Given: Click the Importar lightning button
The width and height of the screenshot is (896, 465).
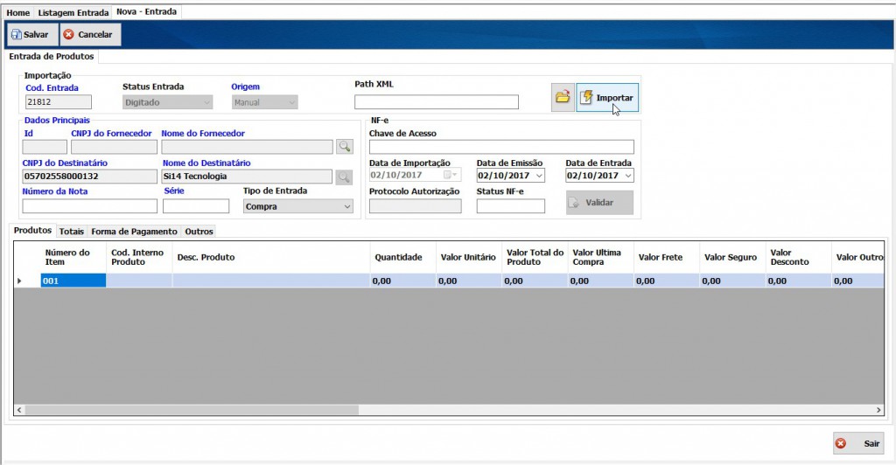Looking at the screenshot, I should point(607,98).
